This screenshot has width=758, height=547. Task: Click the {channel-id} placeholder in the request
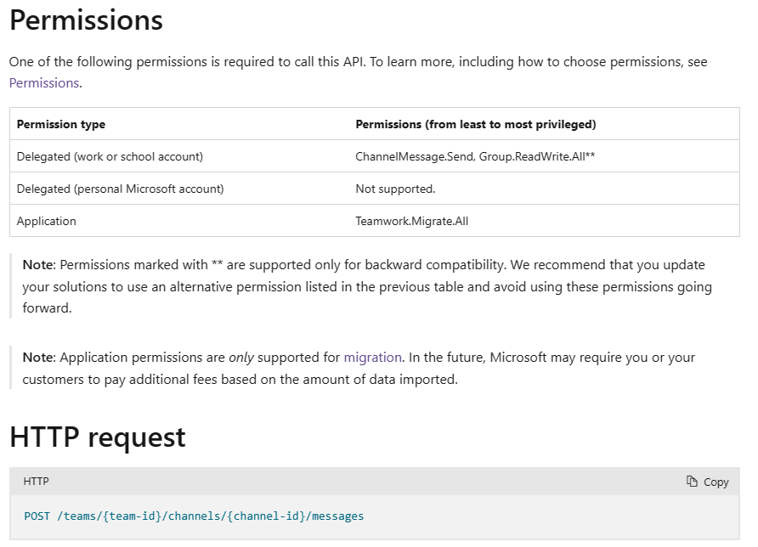click(x=264, y=516)
